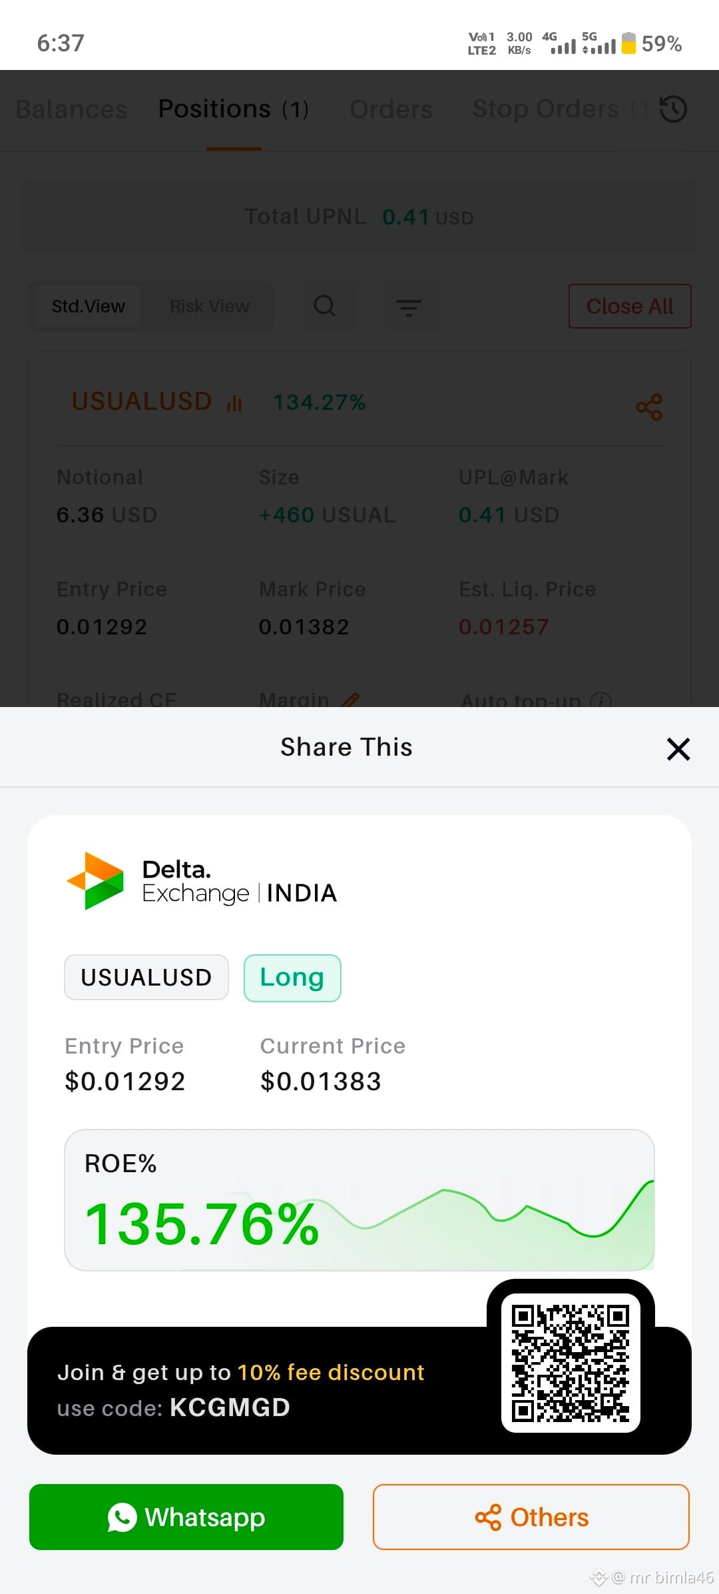
Task: Tap the Close All button
Action: (630, 307)
